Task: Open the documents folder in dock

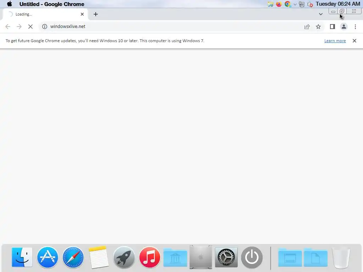Action: [x=315, y=257]
